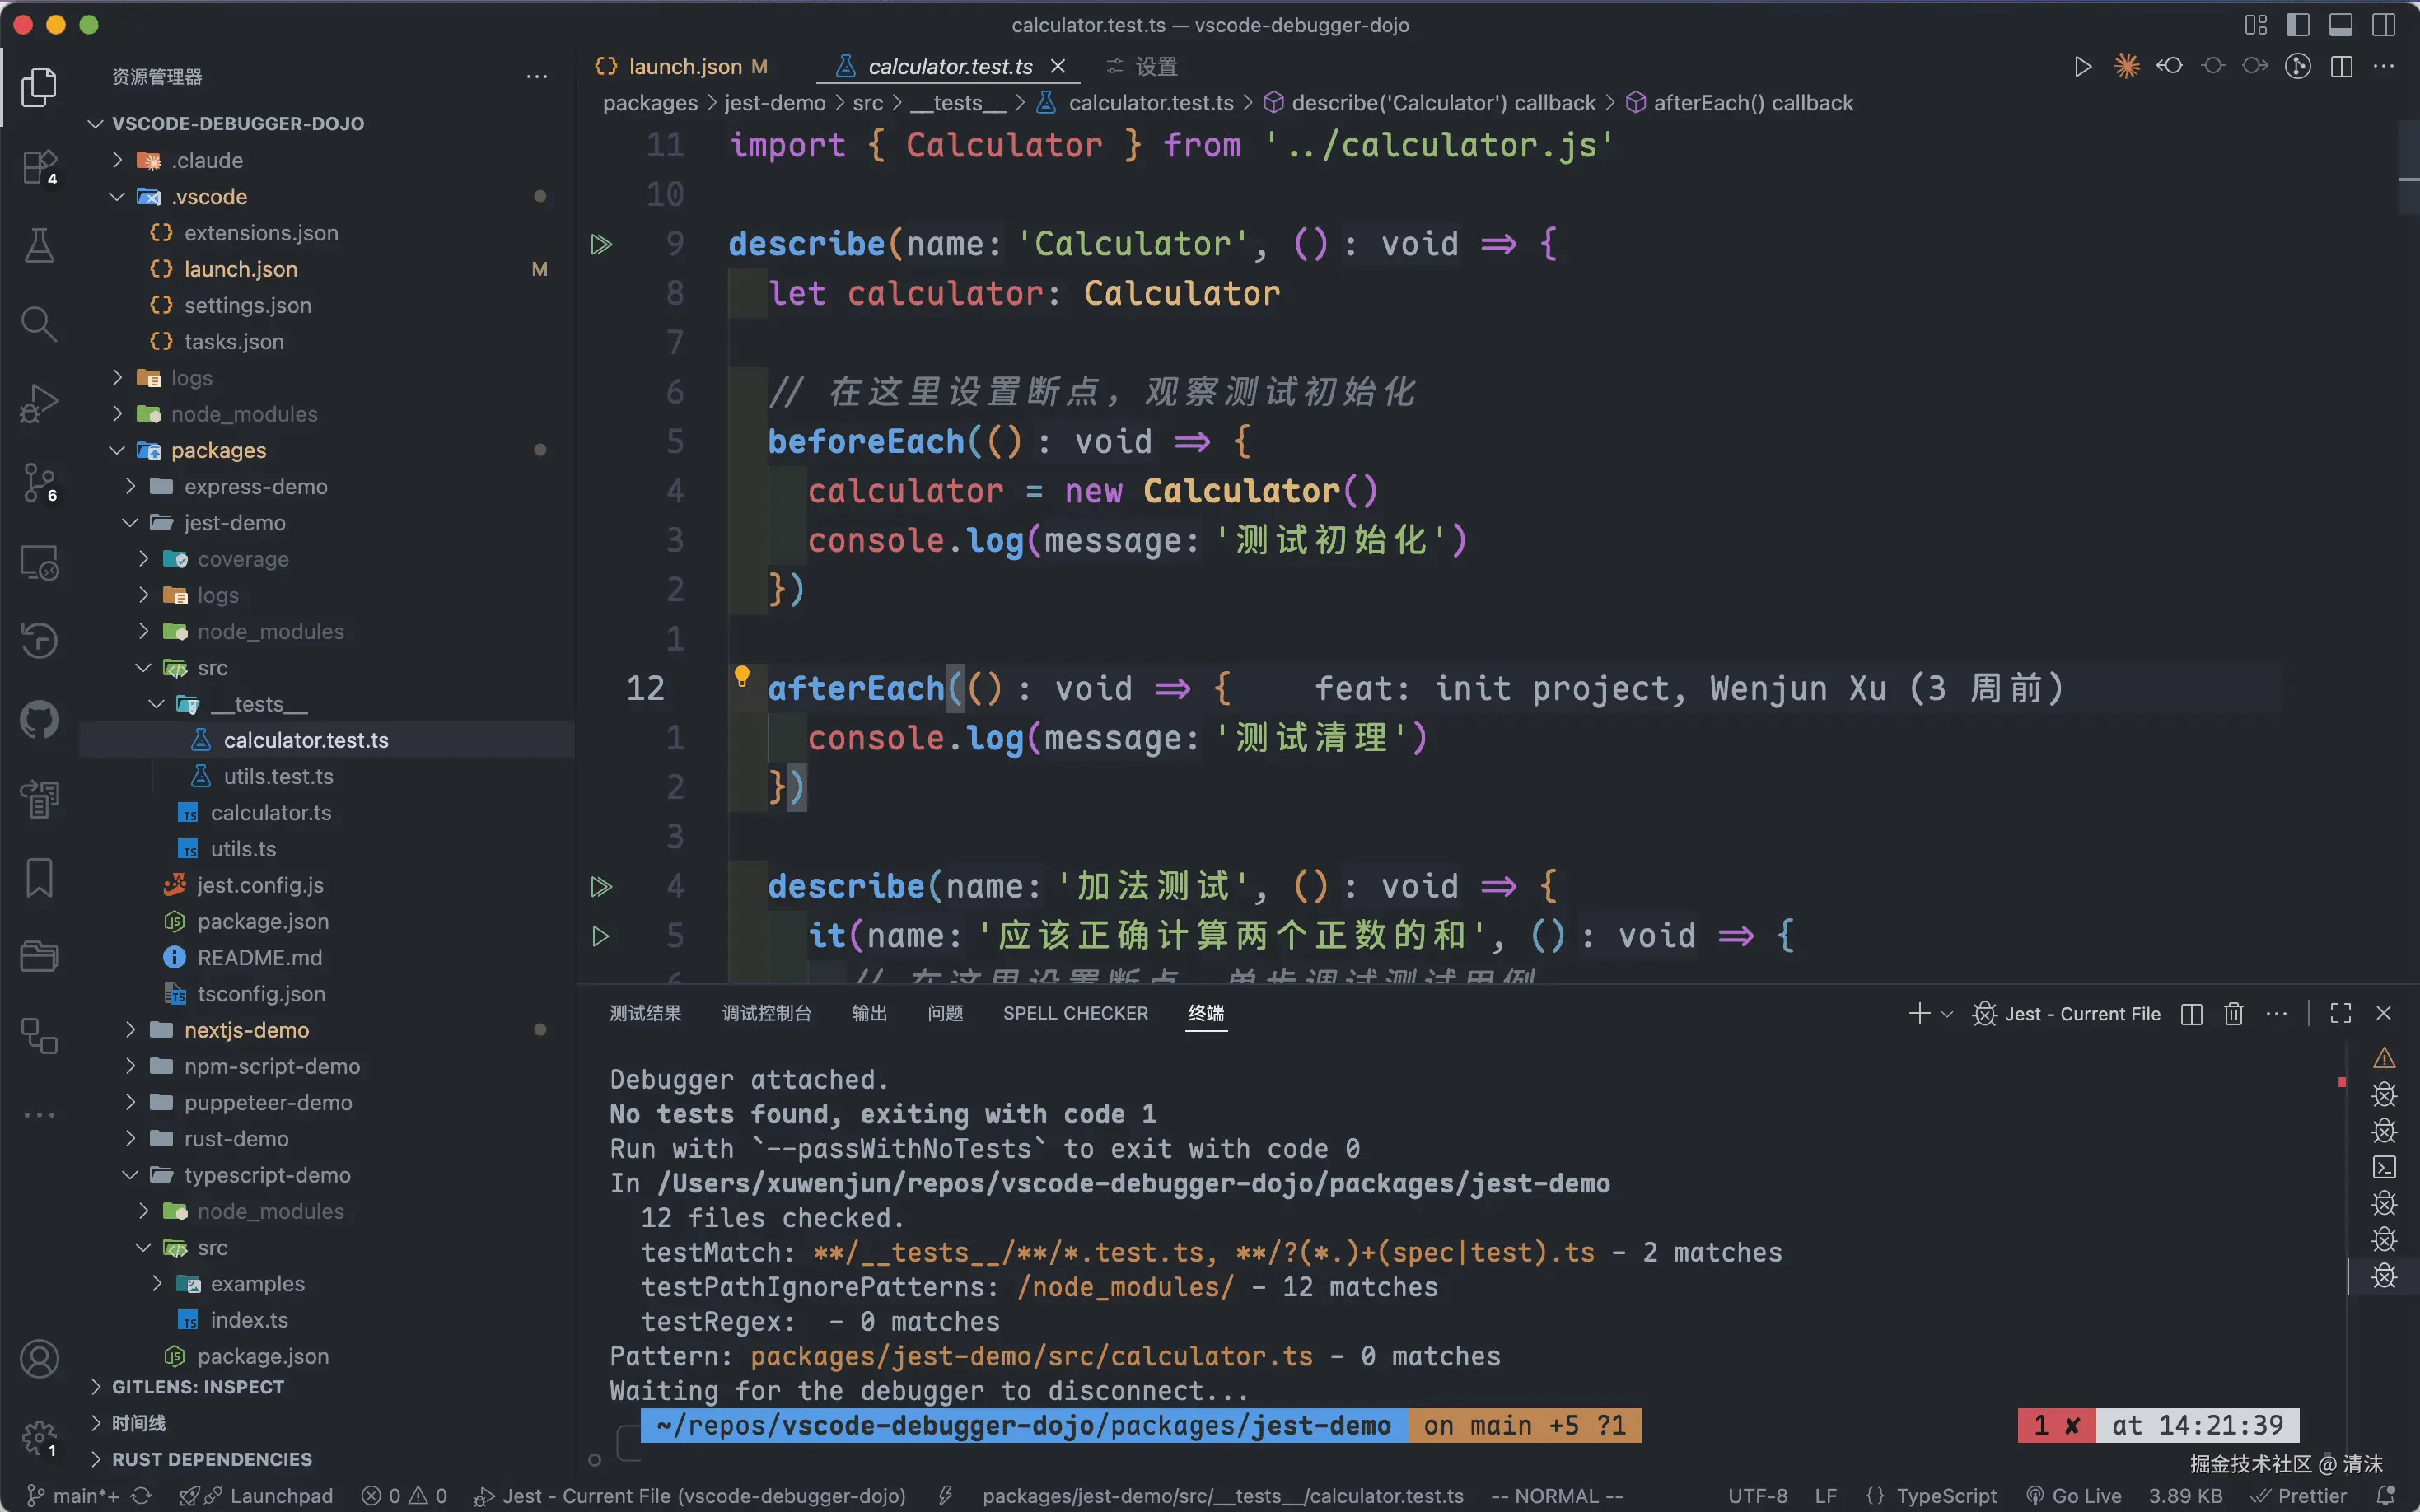Viewport: 2420px width, 1512px height.
Task: Open utils.test.ts in the explorer
Action: (278, 777)
